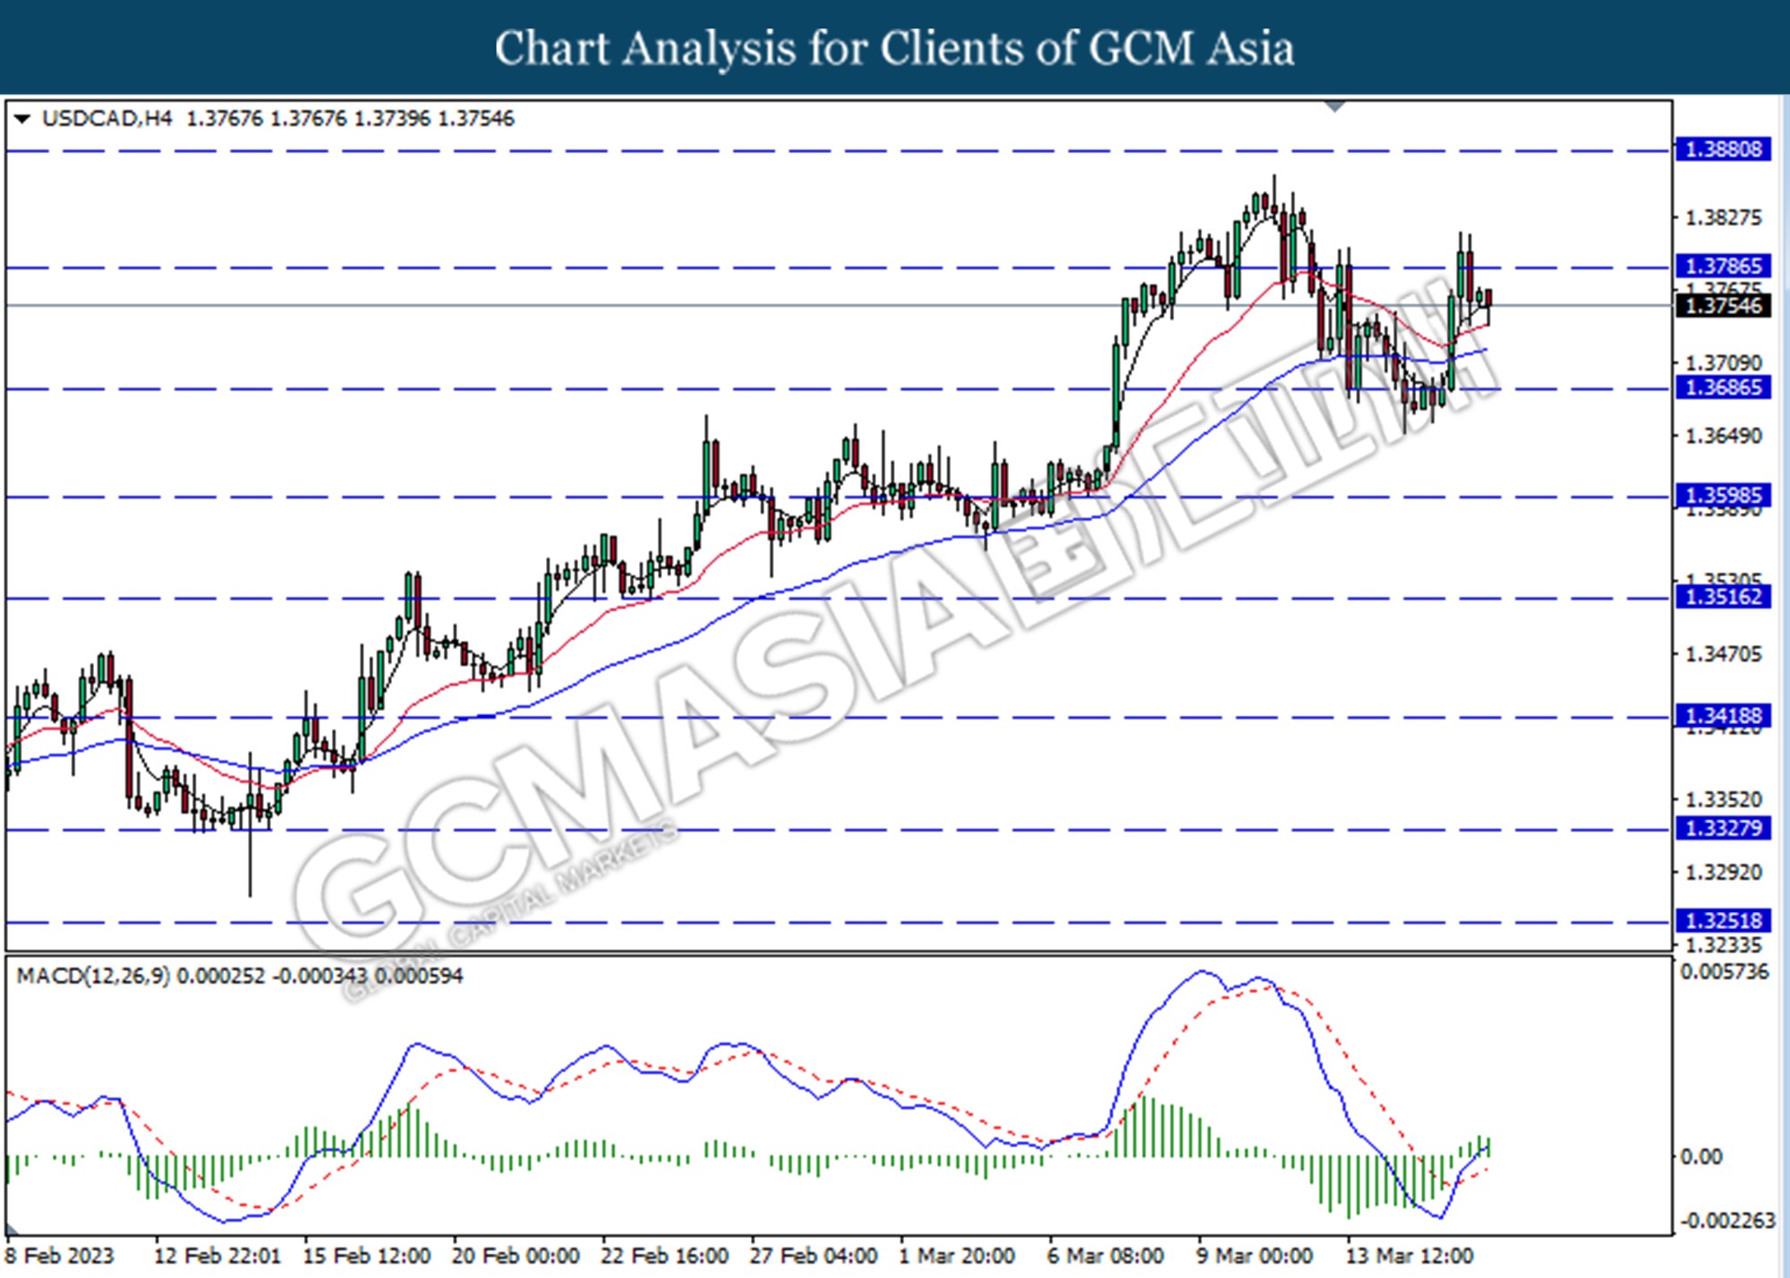The height and width of the screenshot is (1278, 1790).
Task: Click the 9 Mar 00:00 time label
Action: [x=1255, y=1256]
